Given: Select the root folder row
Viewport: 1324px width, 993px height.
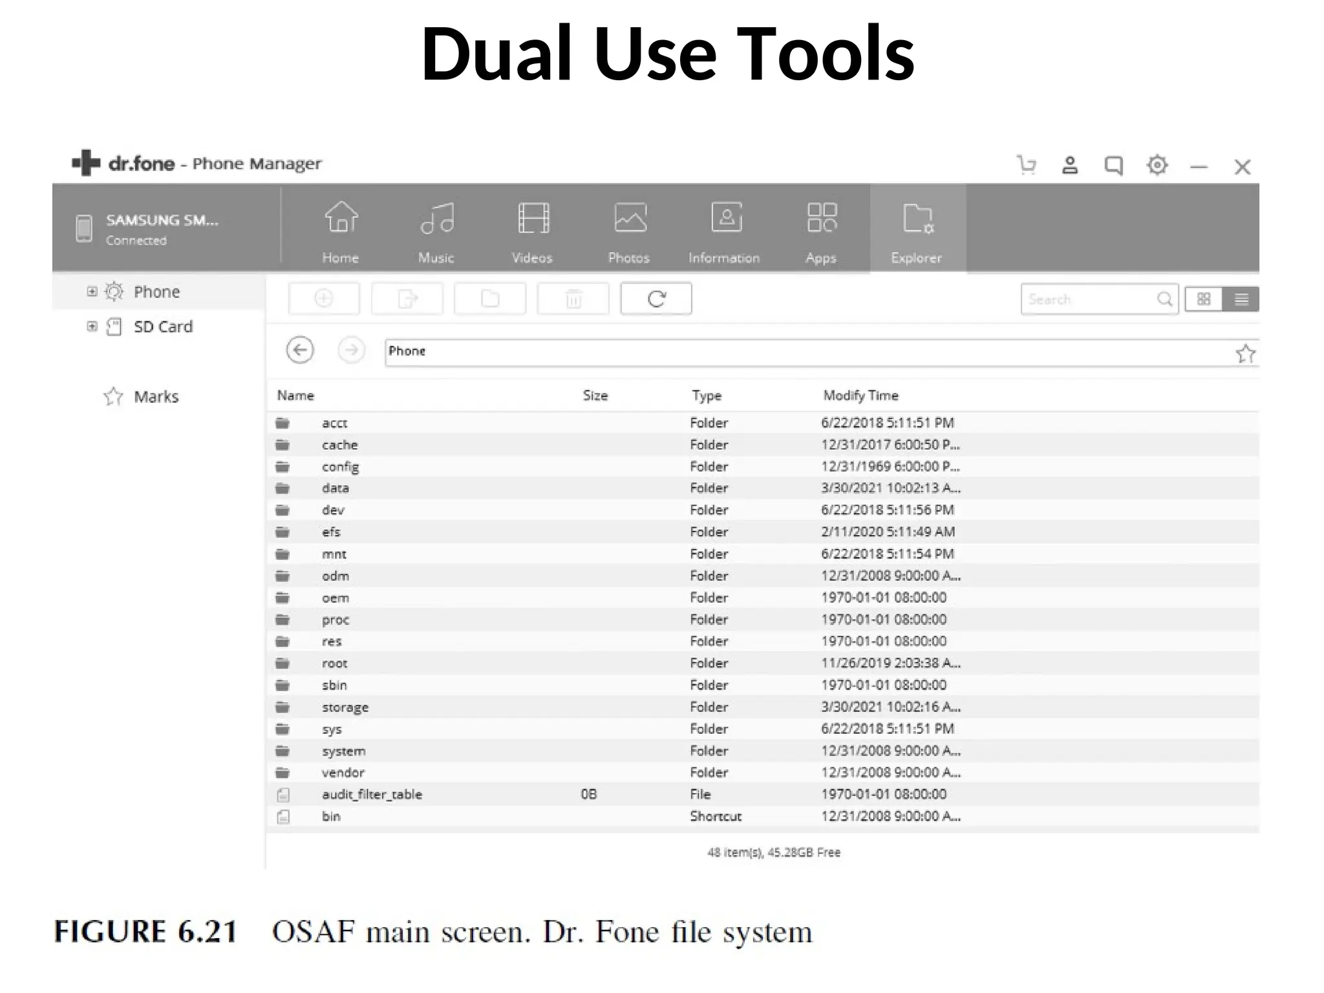Looking at the screenshot, I should [x=763, y=663].
